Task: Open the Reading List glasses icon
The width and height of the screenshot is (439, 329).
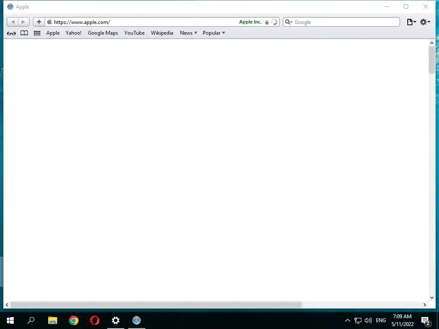Action: point(11,33)
